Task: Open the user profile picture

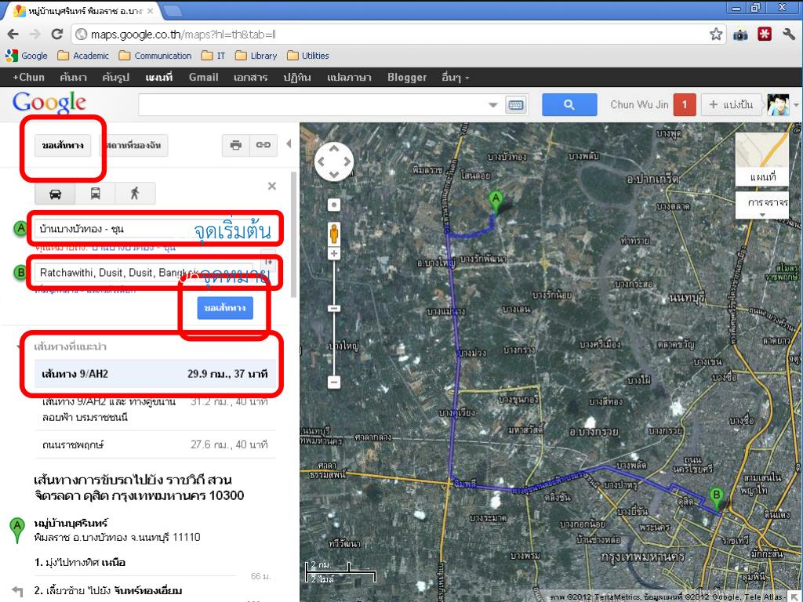Action: 777,104
